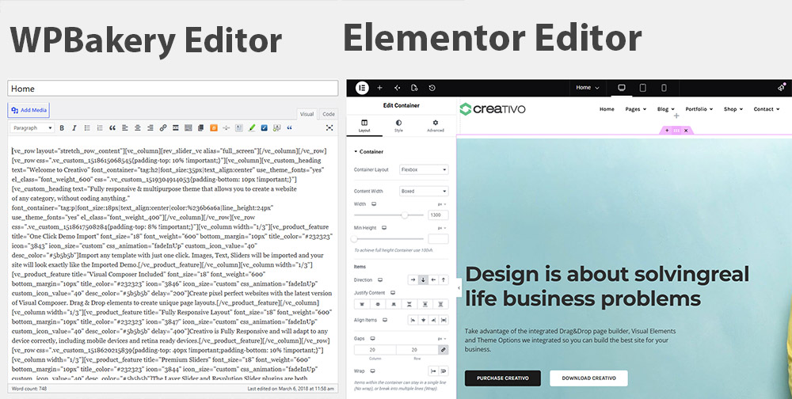Collapse Elementor panel with side arrow handle
The height and width of the screenshot is (399, 792).
click(459, 288)
